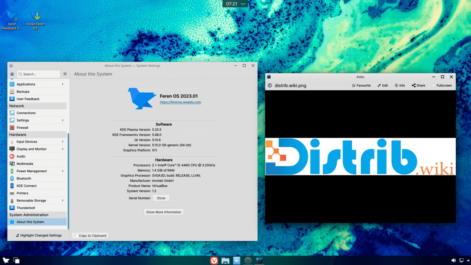Expand the Applications category
Screen dimensions: 471x265
(x=63, y=84)
